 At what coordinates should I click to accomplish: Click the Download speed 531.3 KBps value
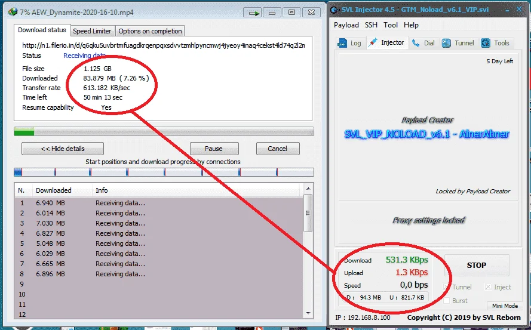point(407,260)
